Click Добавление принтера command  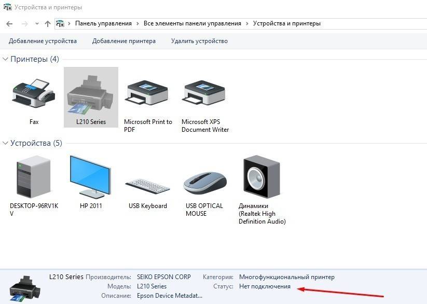pos(124,41)
